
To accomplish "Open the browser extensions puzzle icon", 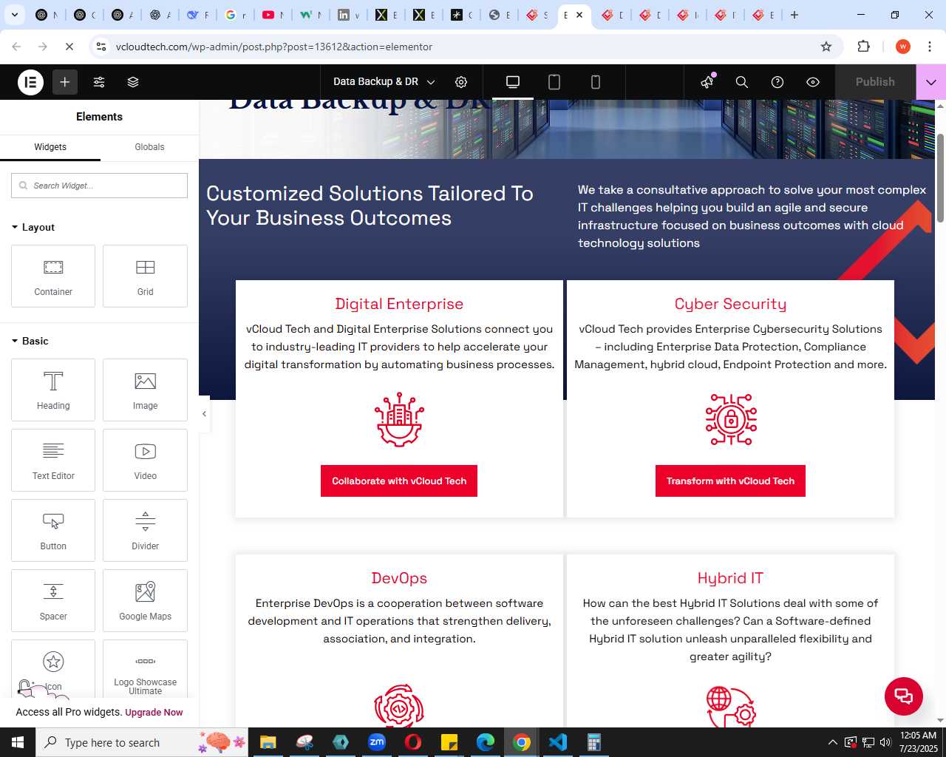I will click(x=863, y=47).
